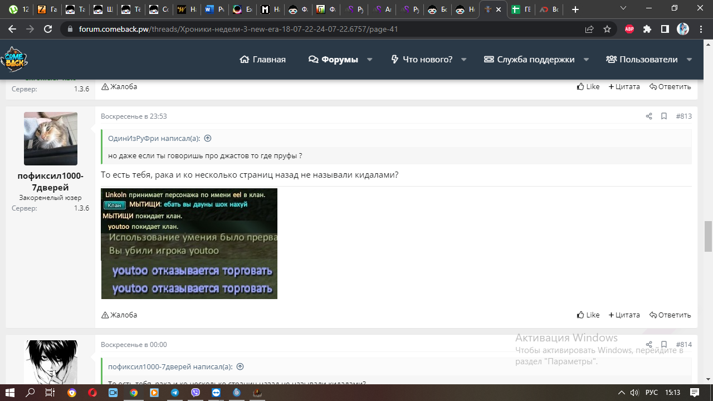This screenshot has width=713, height=401.
Task: Expand the Служба поддержки dropdown arrow
Action: pos(586,60)
